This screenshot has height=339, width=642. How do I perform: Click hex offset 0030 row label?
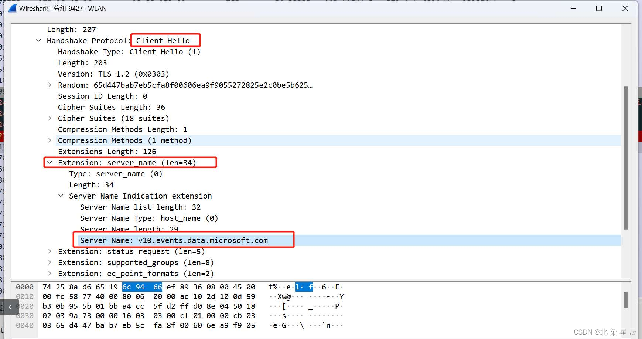[x=25, y=316]
